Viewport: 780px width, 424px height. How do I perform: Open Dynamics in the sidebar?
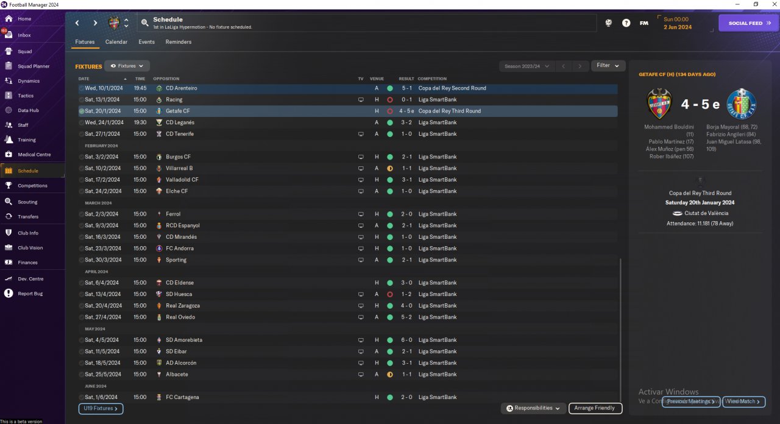(29, 81)
